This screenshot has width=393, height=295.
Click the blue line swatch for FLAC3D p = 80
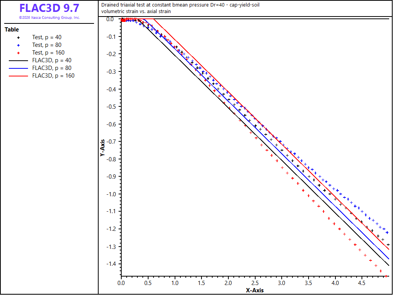tap(18, 68)
